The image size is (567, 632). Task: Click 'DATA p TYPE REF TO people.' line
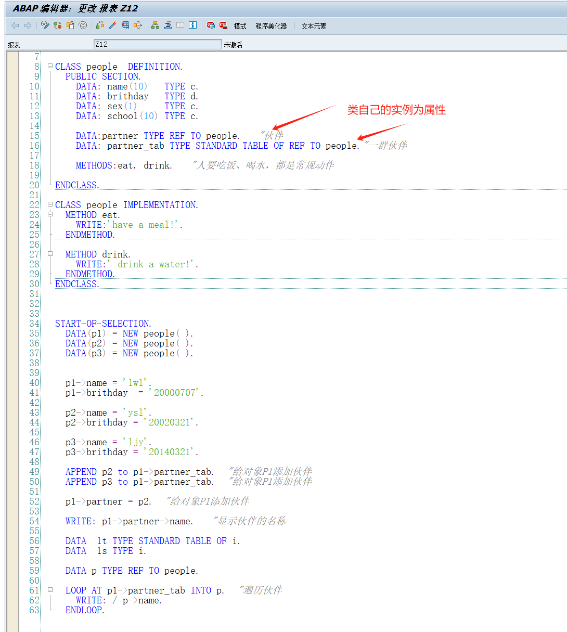132,571
